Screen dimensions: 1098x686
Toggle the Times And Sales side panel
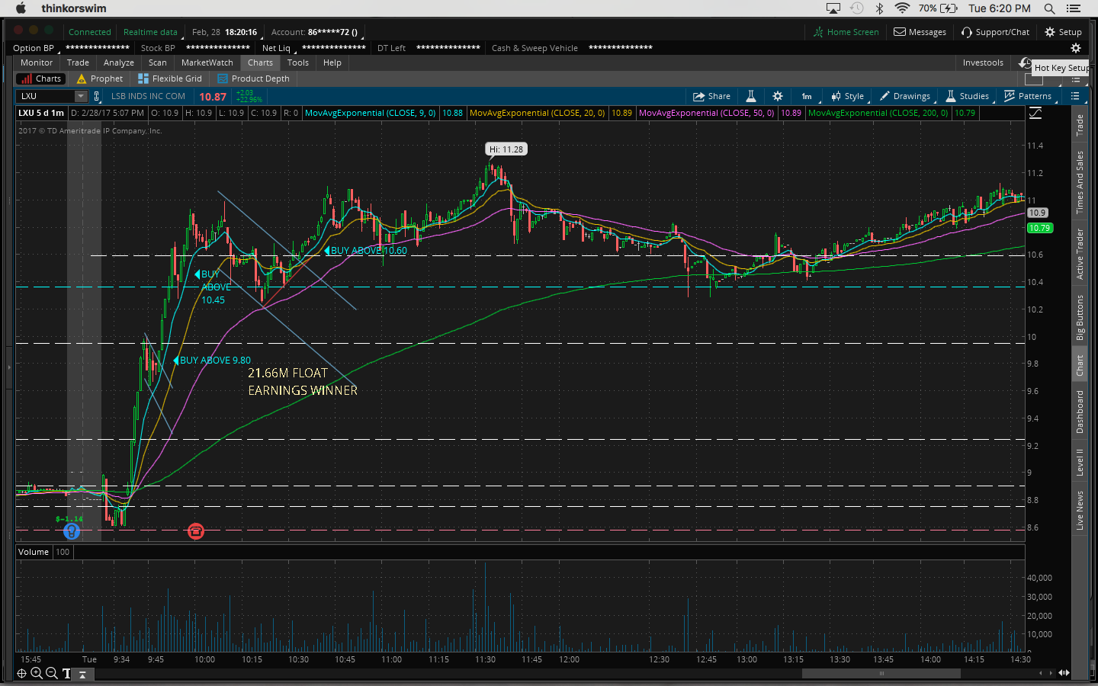(x=1080, y=182)
